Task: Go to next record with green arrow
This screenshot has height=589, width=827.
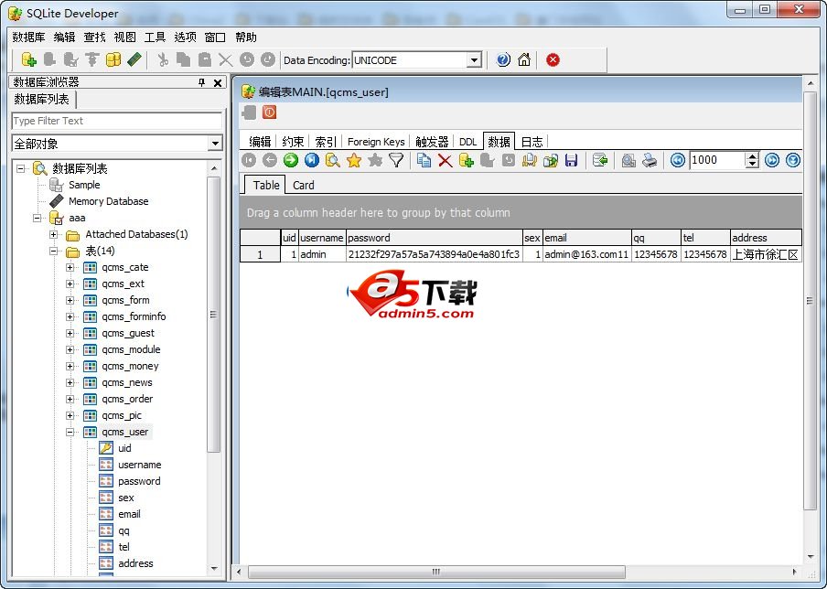Action: [291, 160]
